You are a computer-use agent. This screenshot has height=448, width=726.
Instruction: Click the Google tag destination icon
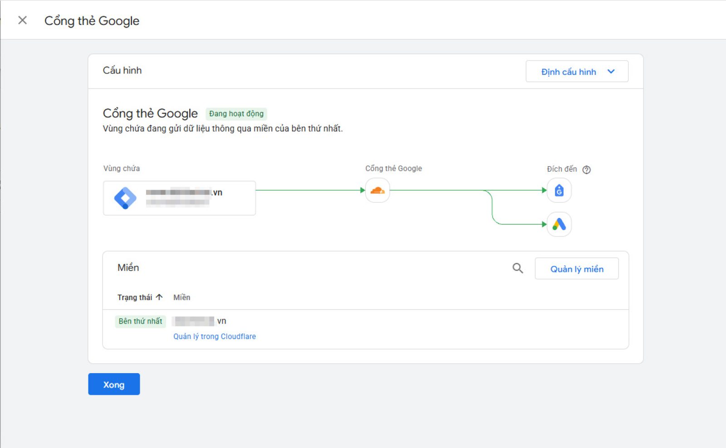pos(559,190)
